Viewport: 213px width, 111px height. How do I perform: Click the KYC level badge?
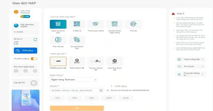tap(34, 83)
